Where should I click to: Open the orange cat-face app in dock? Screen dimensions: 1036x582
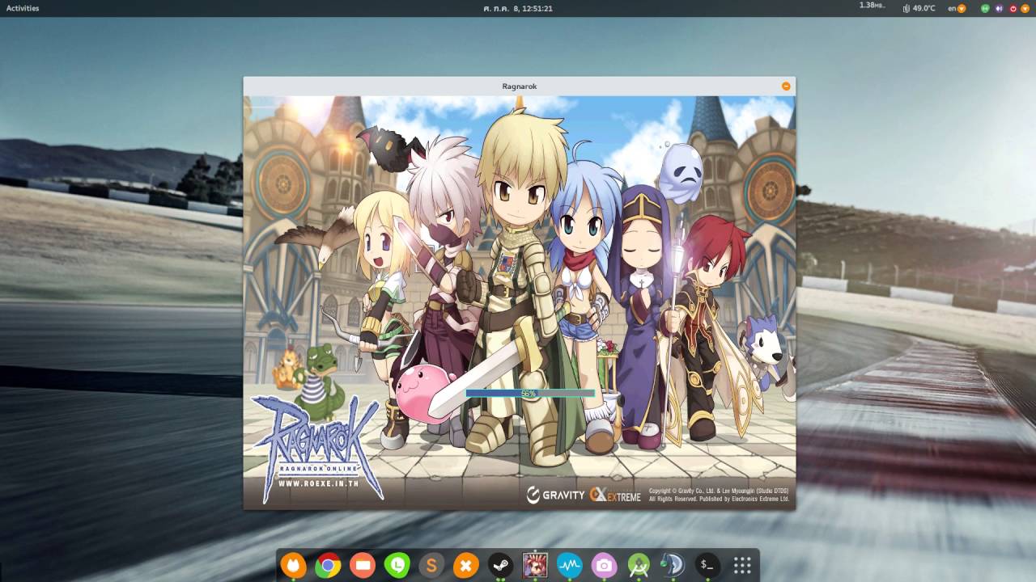(293, 566)
